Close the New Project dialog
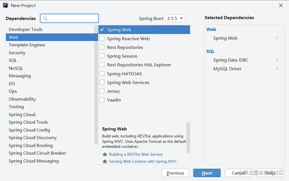This screenshot has height=181, width=289. [281, 5]
